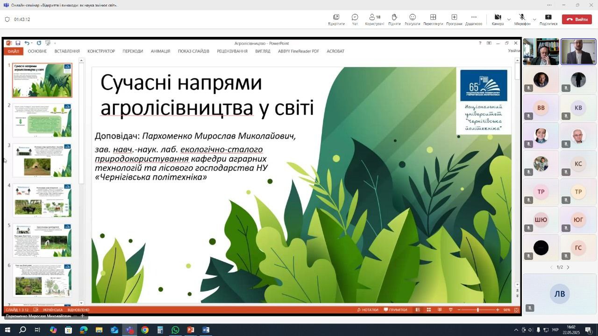
Task: Show the participants list with 18 people
Action: point(374,19)
